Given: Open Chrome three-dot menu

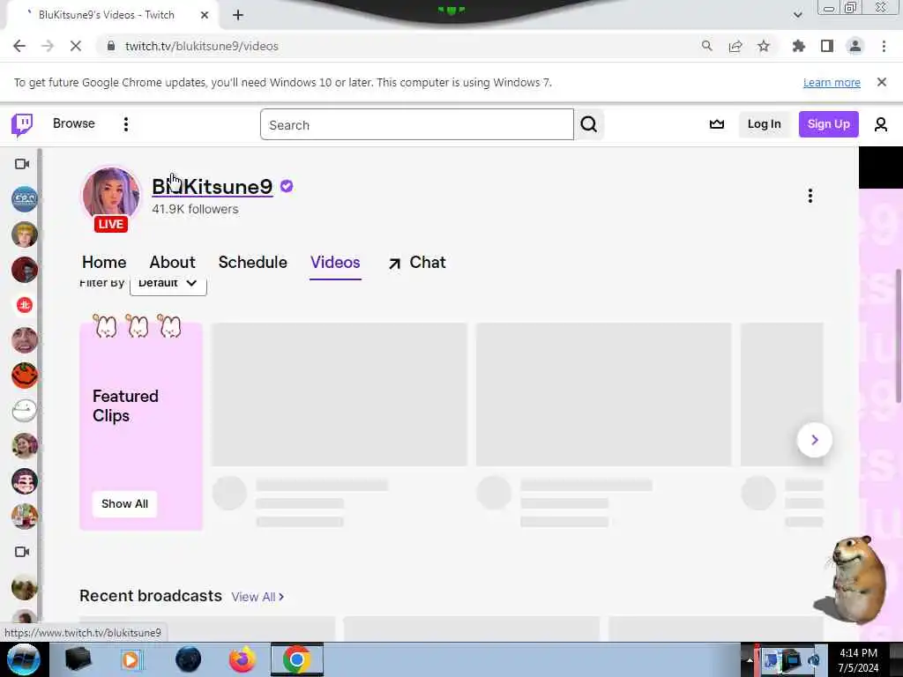Looking at the screenshot, I should [884, 46].
